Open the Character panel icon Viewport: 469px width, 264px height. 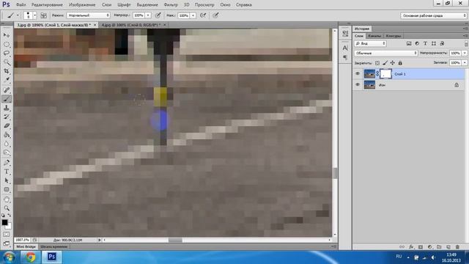(x=345, y=48)
